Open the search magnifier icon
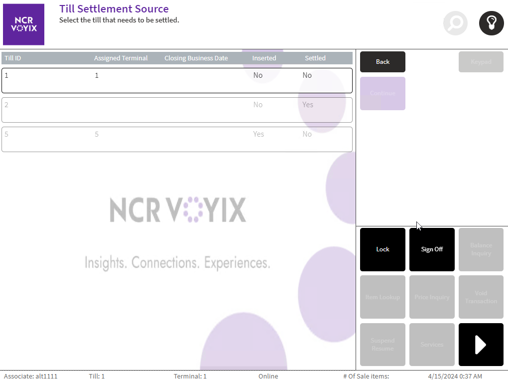Viewport: 508px width, 382px height. 455,23
